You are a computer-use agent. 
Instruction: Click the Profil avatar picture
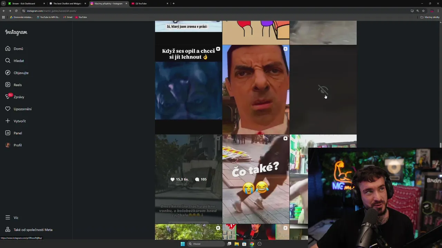click(x=8, y=145)
